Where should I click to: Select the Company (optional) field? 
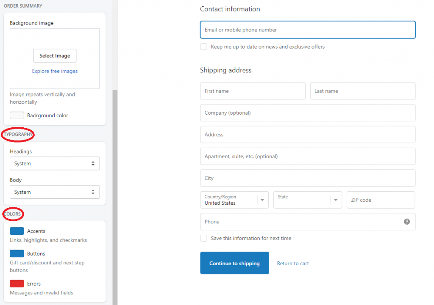tap(308, 113)
